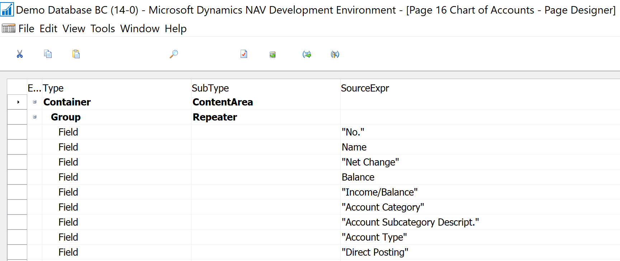Click the Type column header
Screen dimensions: 620x261
117,88
